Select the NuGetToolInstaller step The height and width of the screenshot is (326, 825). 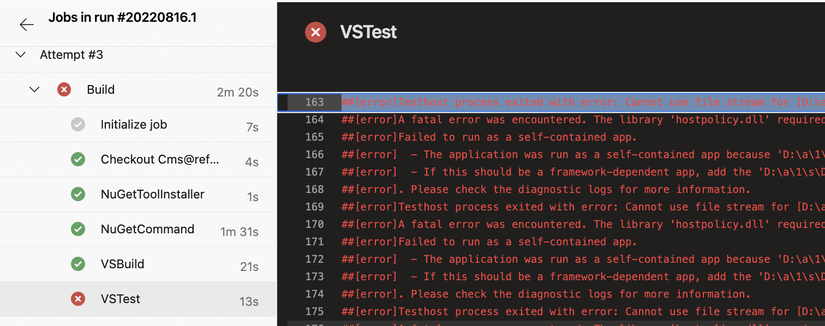(x=138, y=195)
